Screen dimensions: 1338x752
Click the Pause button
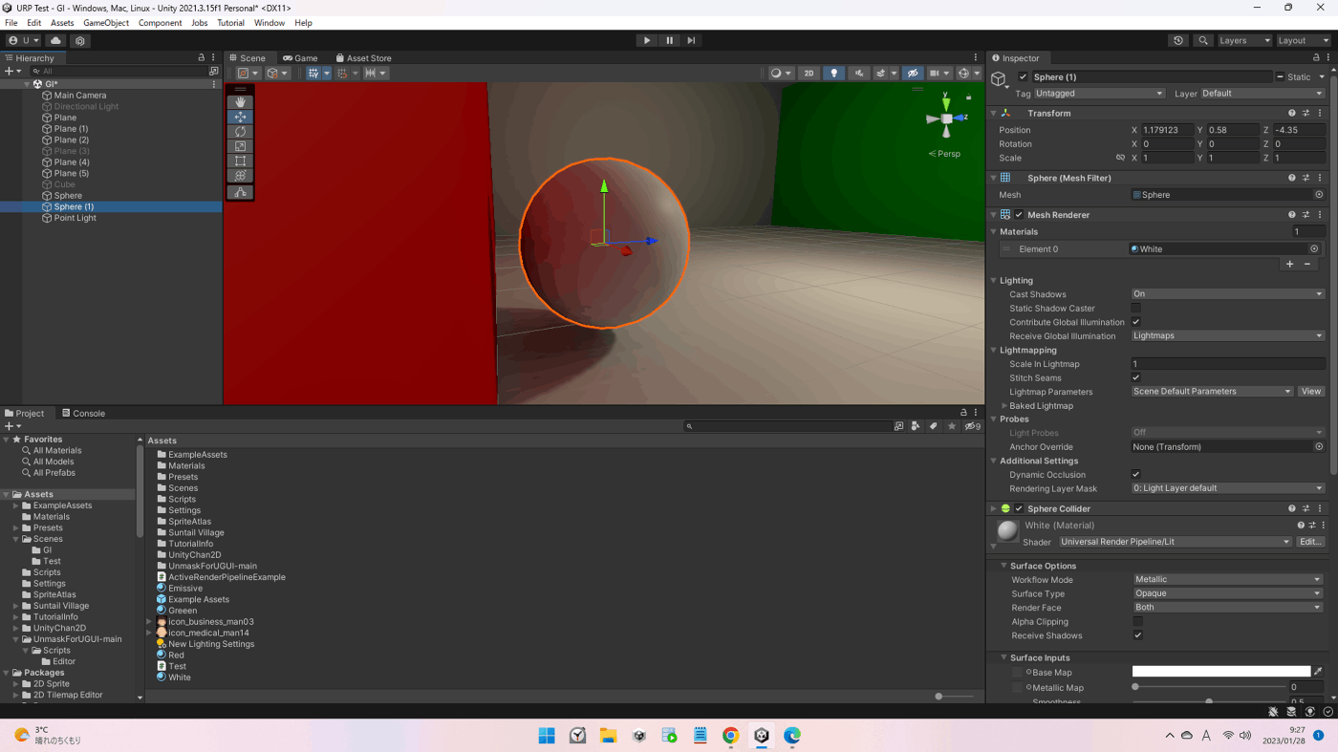click(669, 40)
